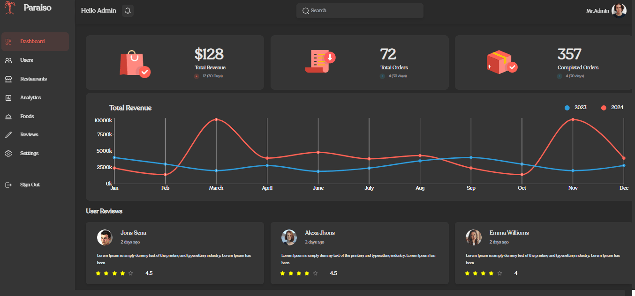This screenshot has width=635, height=296.
Task: Open the Paraiso palm tree logo
Action: point(10,8)
